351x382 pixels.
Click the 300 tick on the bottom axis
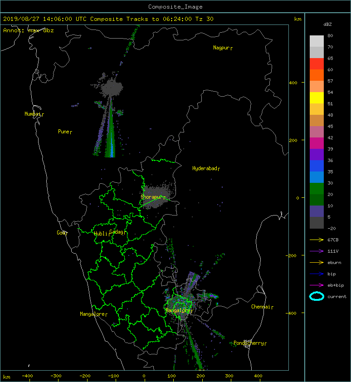click(229, 376)
